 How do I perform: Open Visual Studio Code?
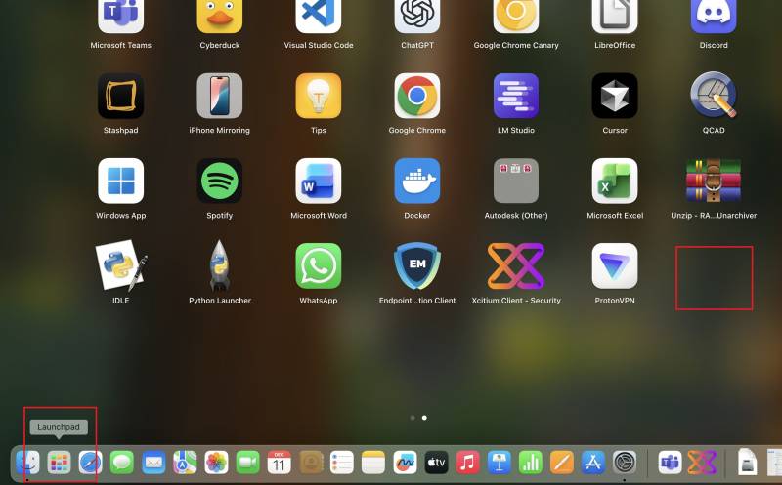tap(319, 17)
